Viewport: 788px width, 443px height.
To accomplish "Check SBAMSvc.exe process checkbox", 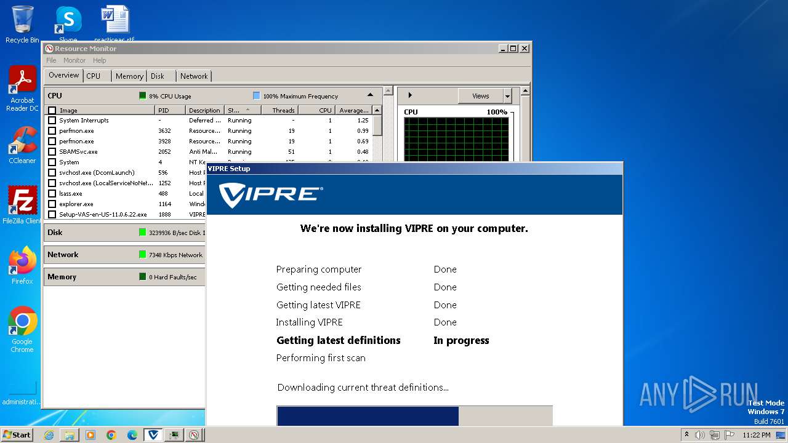I will (x=52, y=152).
